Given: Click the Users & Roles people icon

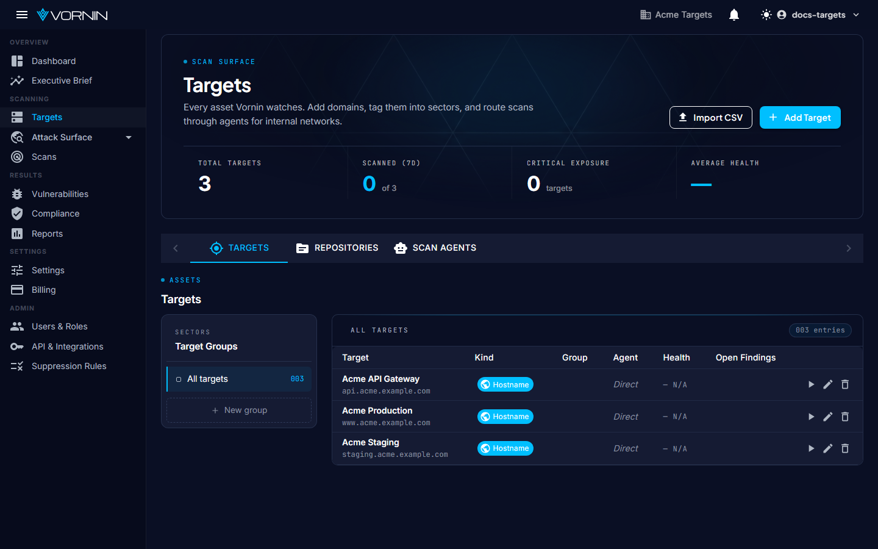Looking at the screenshot, I should click(x=17, y=326).
